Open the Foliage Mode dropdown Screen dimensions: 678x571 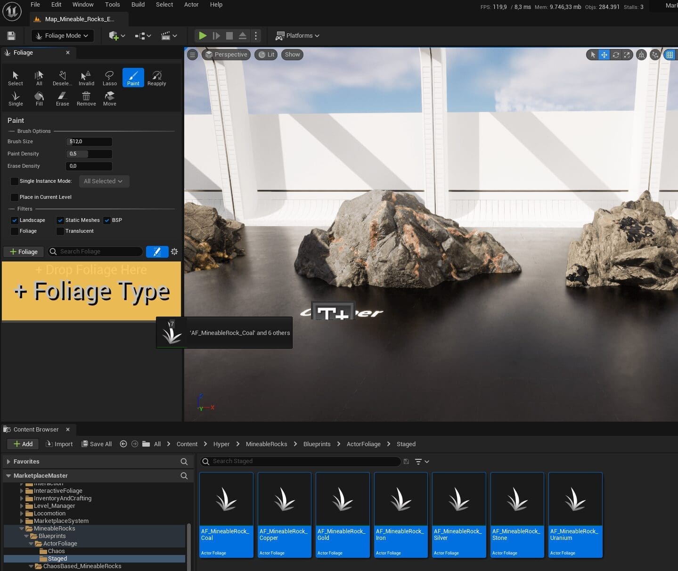coord(63,36)
